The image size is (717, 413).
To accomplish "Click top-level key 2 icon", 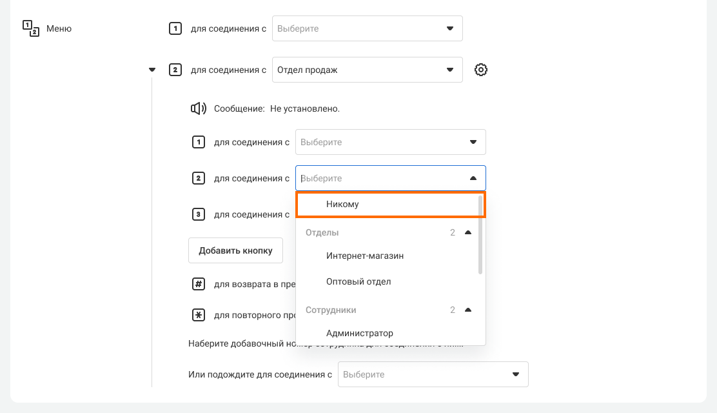I will pos(175,70).
